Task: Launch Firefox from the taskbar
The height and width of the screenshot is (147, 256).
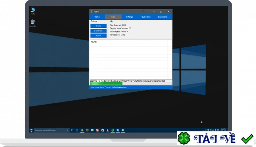Action: point(87,130)
